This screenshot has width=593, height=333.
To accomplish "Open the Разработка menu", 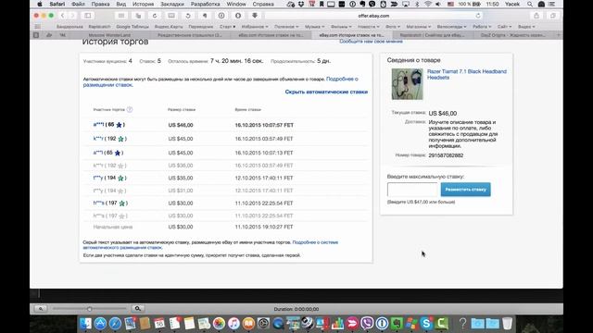I will [x=205, y=4].
